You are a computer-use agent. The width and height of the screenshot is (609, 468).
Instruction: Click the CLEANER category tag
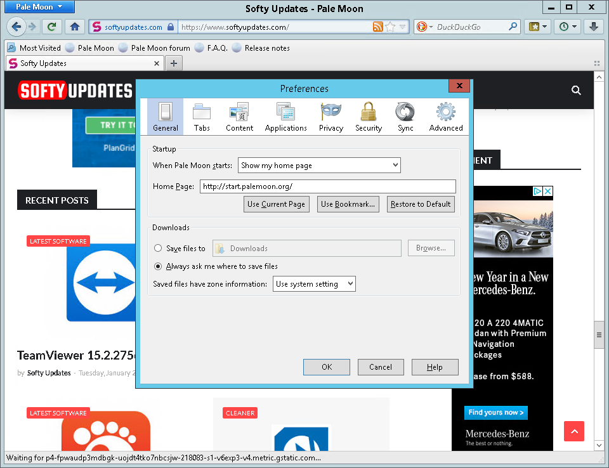(240, 413)
